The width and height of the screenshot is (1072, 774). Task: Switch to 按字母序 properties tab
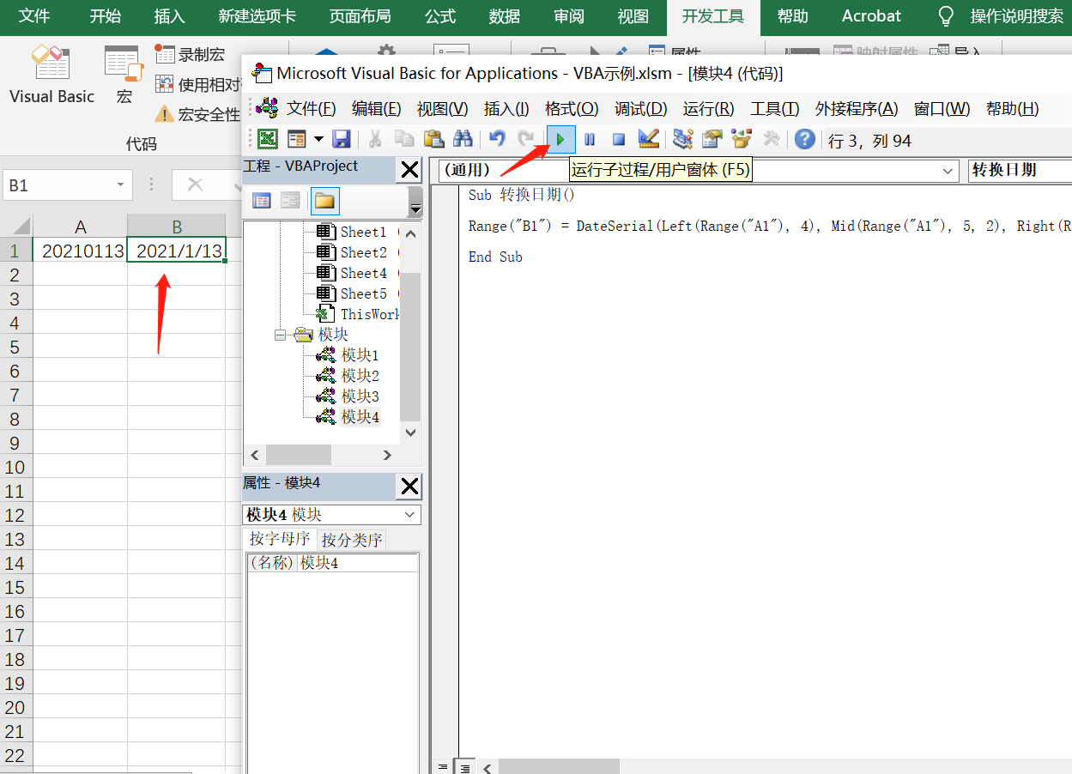[280, 539]
